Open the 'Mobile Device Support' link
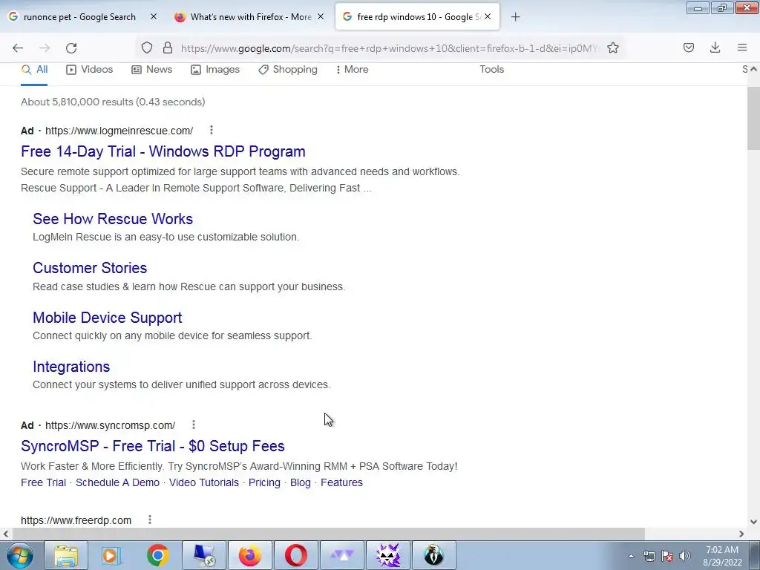This screenshot has height=570, width=760. pyautogui.click(x=107, y=318)
